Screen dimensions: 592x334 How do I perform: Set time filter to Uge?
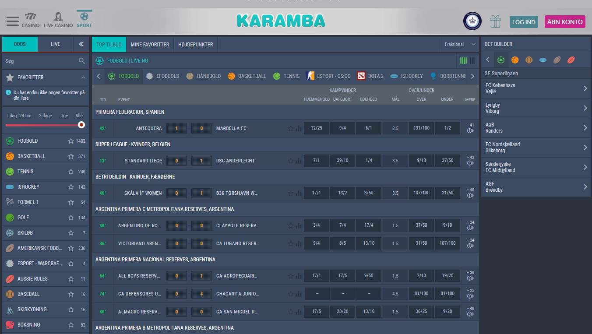tap(64, 116)
